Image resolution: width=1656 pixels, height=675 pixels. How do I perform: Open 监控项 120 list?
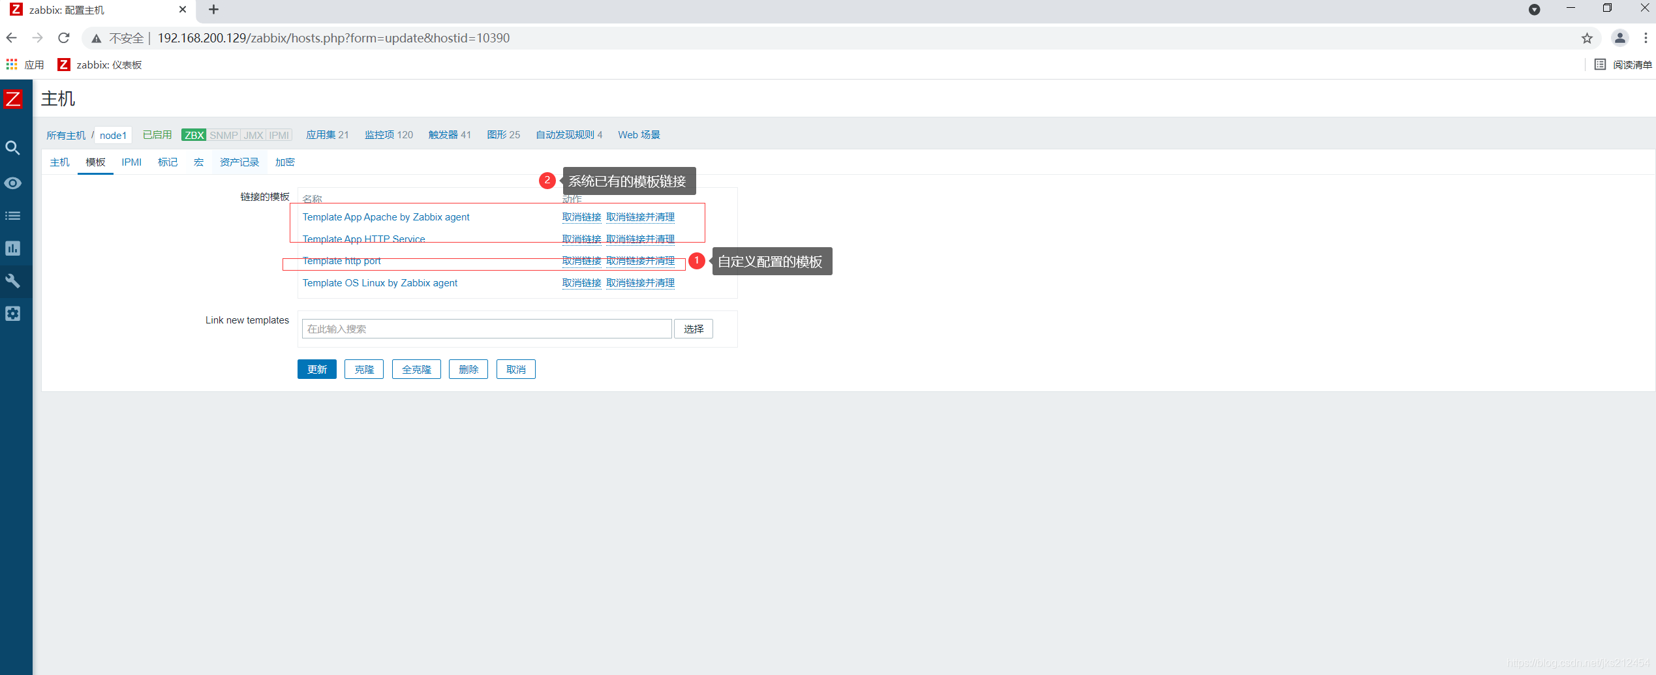(x=389, y=135)
